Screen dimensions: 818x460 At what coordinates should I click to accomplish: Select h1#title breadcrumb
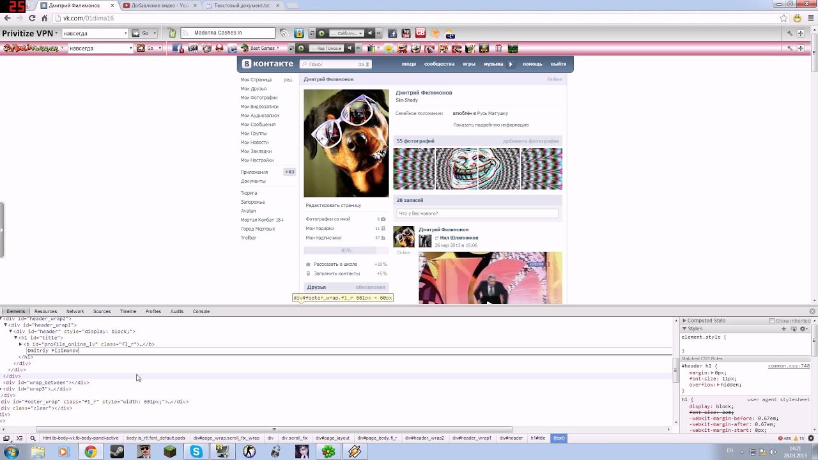pos(538,438)
